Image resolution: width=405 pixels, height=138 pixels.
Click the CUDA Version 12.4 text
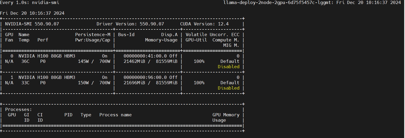tap(204, 24)
